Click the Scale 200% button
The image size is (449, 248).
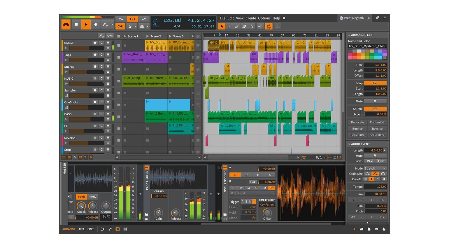click(x=377, y=135)
